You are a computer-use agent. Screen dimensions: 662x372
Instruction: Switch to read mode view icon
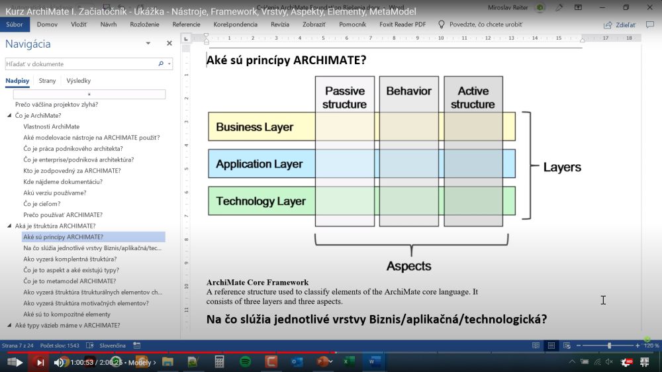click(x=536, y=346)
